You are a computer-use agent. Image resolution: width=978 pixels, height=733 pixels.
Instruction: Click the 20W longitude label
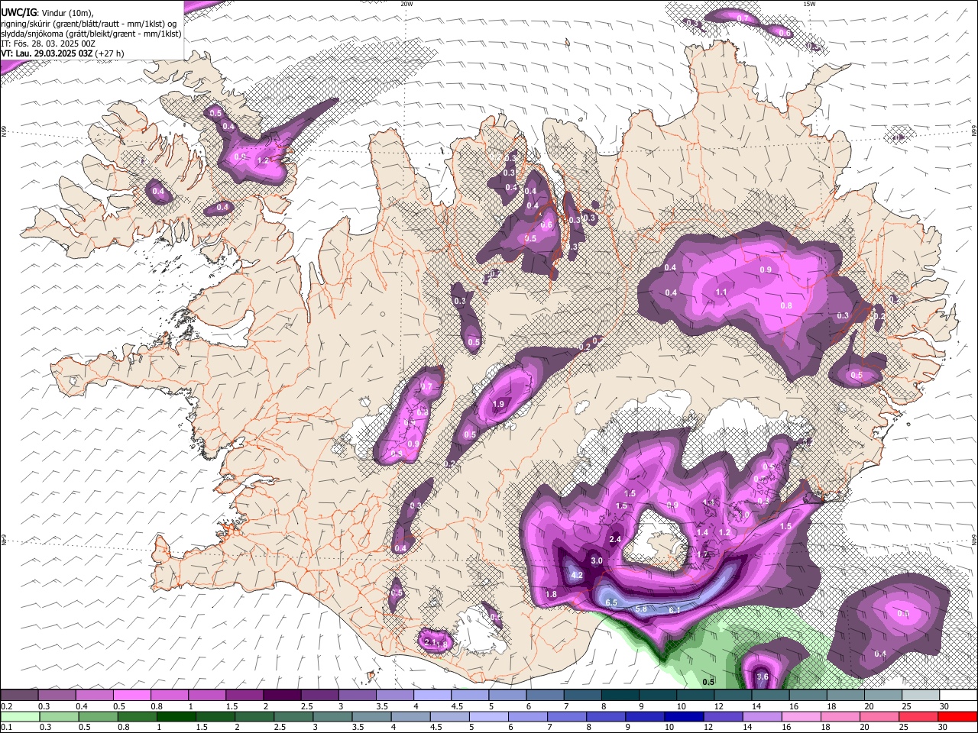(x=406, y=4)
